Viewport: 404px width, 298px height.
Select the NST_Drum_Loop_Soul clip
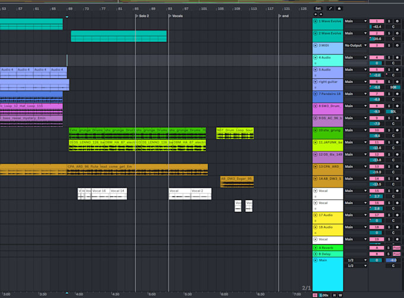235,133
